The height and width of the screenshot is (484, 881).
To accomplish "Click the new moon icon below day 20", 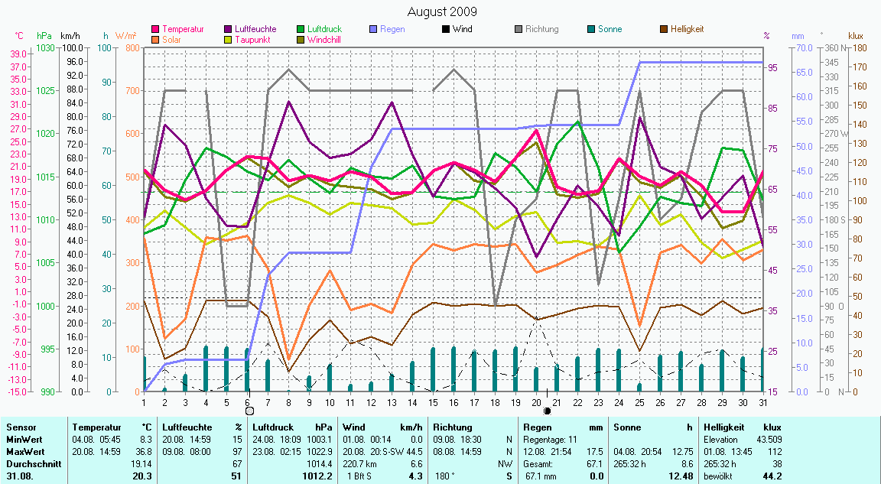I will point(547,411).
